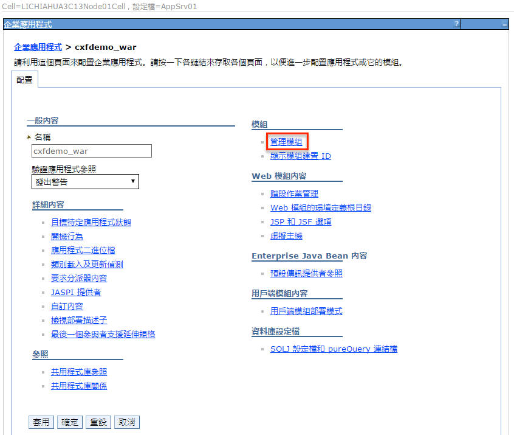
Task: Switch to the 配置 tab
Action: pyautogui.click(x=24, y=80)
